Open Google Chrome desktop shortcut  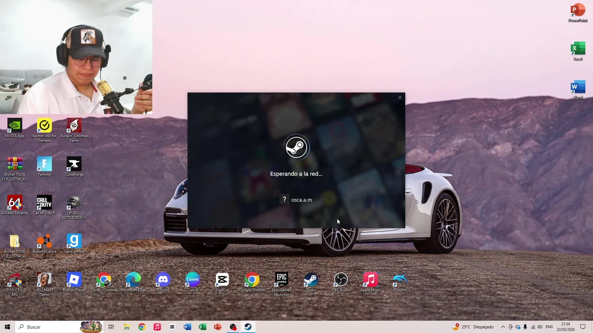[x=252, y=282]
